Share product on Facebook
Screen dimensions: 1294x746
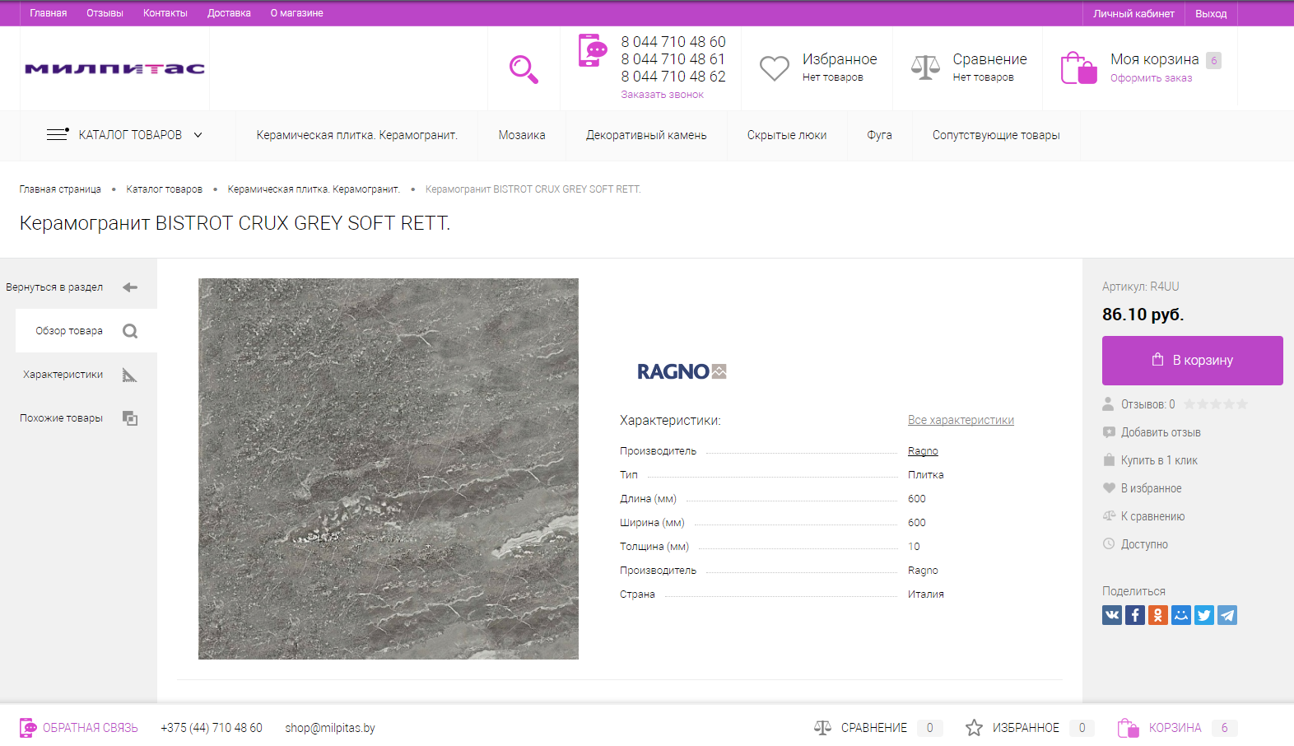coord(1134,615)
